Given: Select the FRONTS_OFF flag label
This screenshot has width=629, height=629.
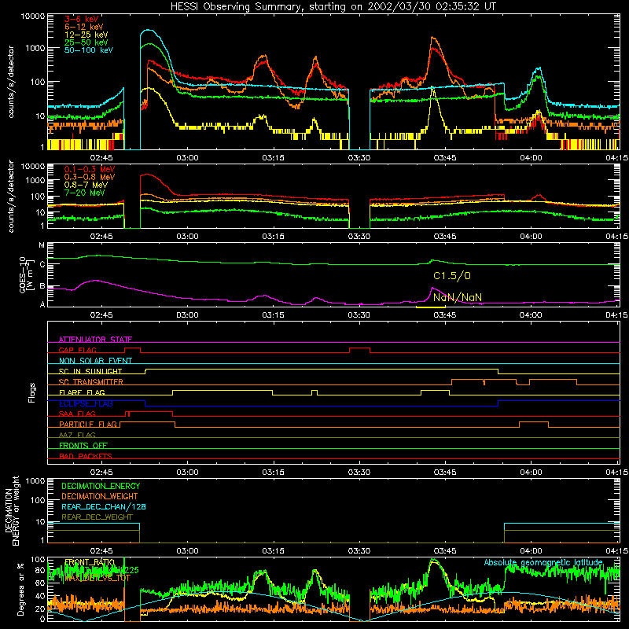Looking at the screenshot, I should point(83,445).
